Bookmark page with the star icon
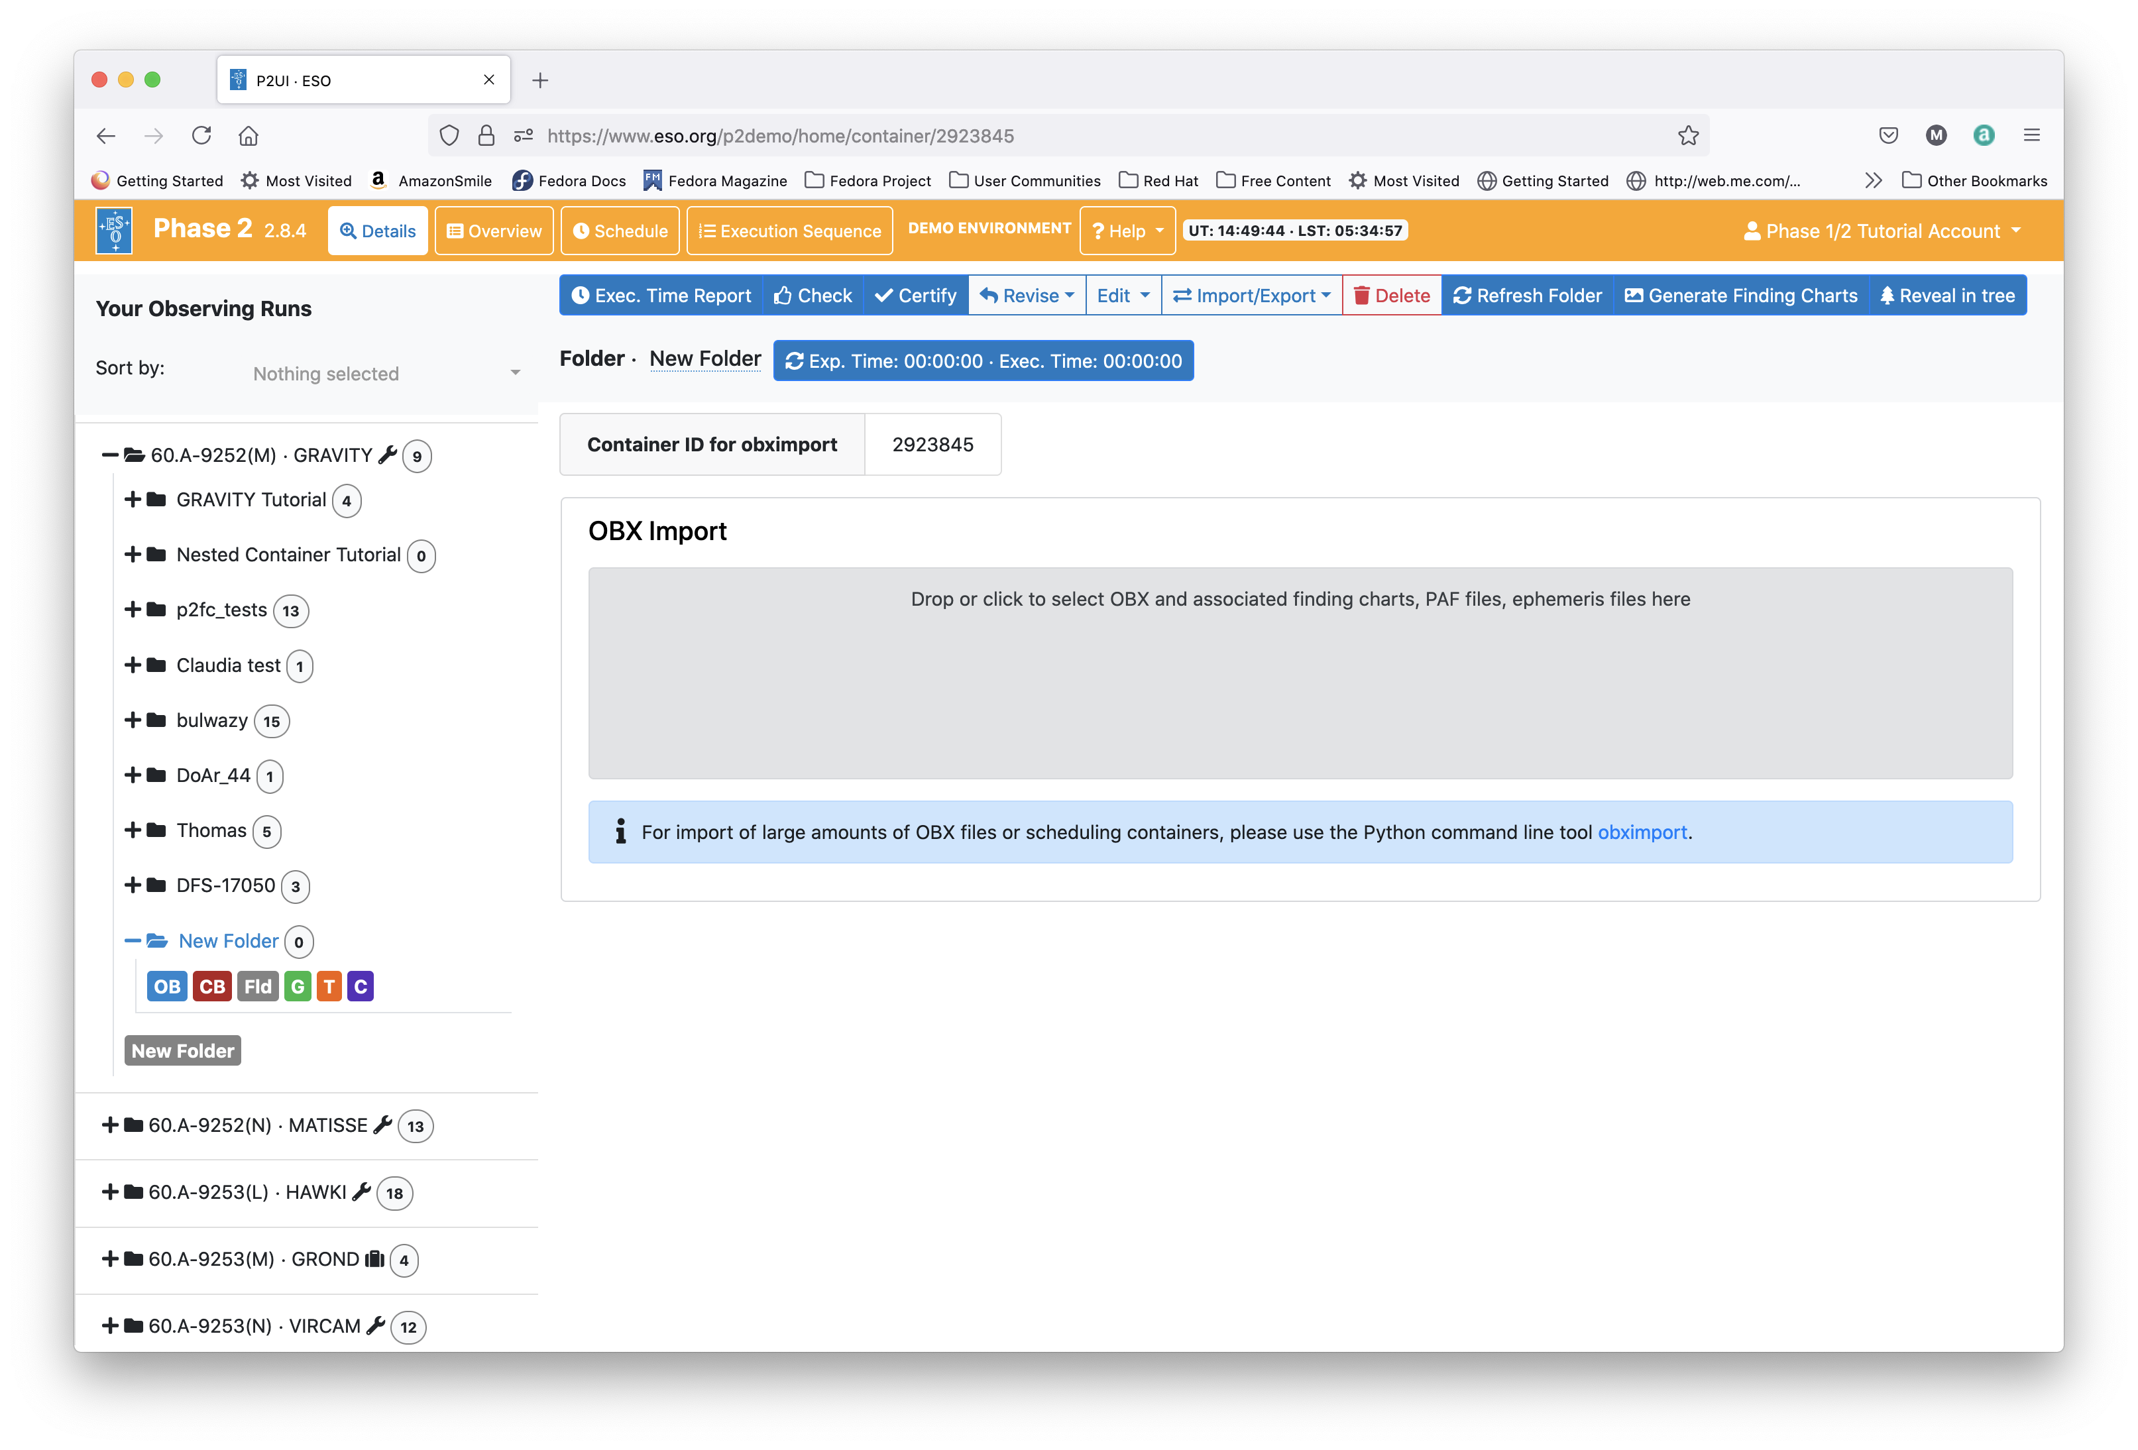This screenshot has width=2138, height=1450. [x=1687, y=136]
